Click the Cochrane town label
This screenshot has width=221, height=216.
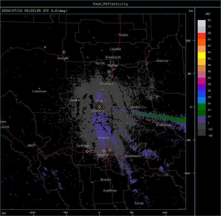pos(83,146)
